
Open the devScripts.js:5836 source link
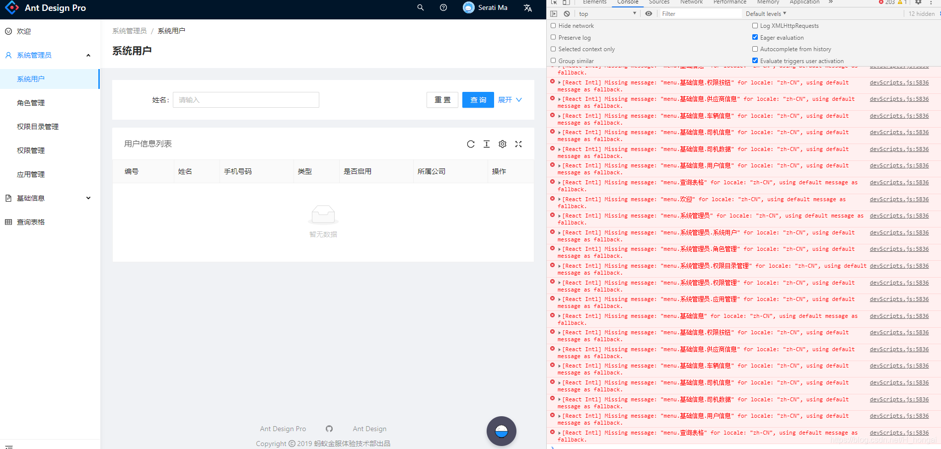pos(898,82)
